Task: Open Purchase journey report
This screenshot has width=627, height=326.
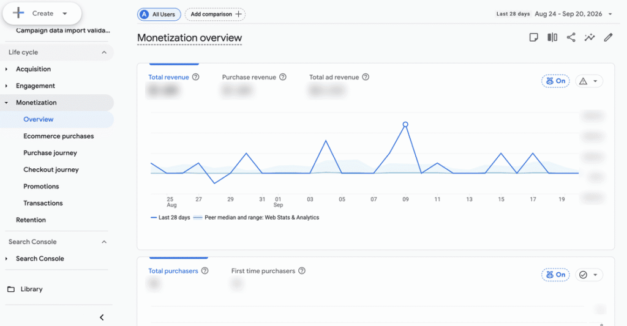Action: (x=50, y=153)
